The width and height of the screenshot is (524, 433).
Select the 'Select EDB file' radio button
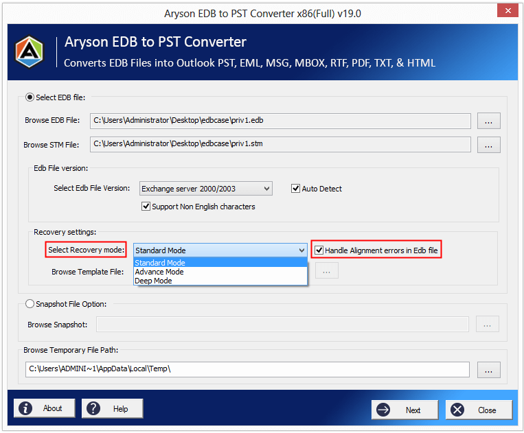30,97
